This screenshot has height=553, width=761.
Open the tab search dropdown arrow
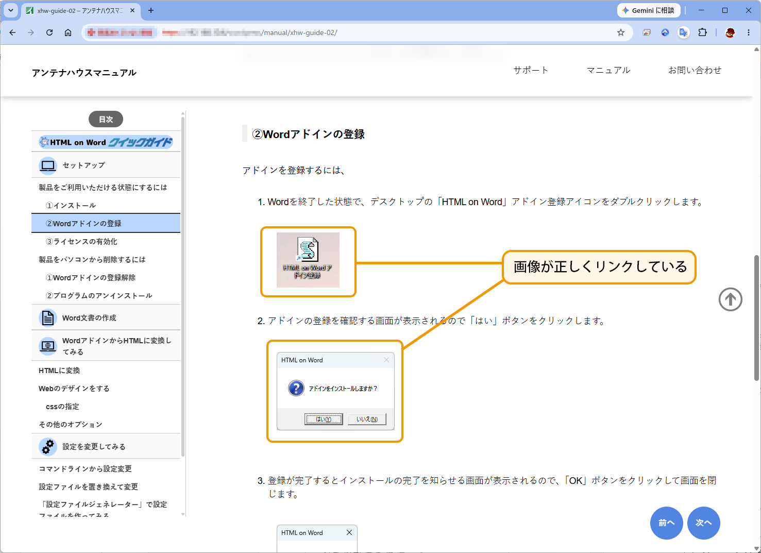11,10
